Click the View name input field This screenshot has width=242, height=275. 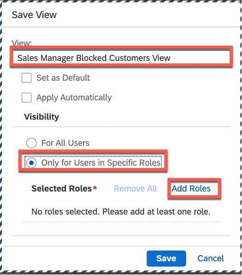pyautogui.click(x=121, y=57)
